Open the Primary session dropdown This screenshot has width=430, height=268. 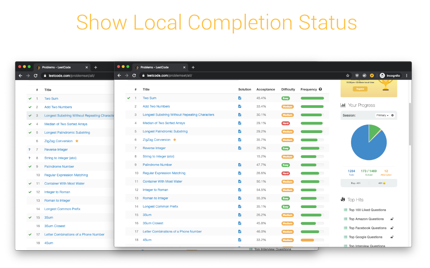382,115
